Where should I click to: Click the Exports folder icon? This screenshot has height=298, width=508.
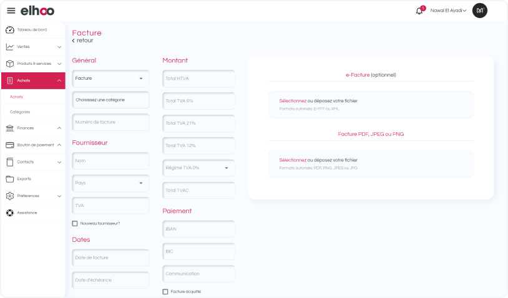pyautogui.click(x=10, y=179)
